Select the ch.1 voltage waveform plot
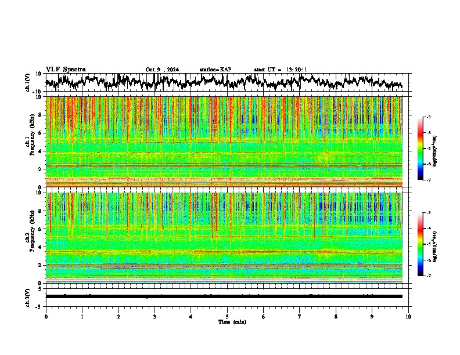This screenshot has height=355, width=460. point(227,82)
